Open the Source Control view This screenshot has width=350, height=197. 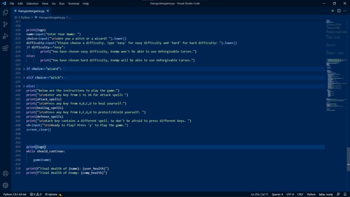5,24
